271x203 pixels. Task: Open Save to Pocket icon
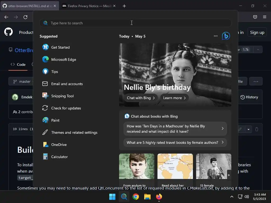click(x=255, y=17)
